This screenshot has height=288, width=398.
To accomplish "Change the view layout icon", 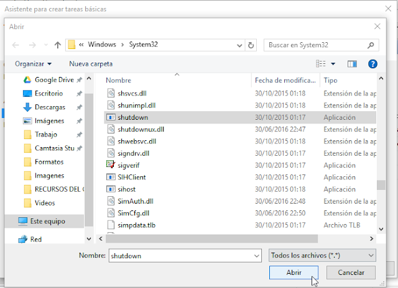I will tap(321, 64).
